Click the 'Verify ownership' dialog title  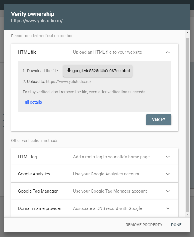[x=33, y=14]
